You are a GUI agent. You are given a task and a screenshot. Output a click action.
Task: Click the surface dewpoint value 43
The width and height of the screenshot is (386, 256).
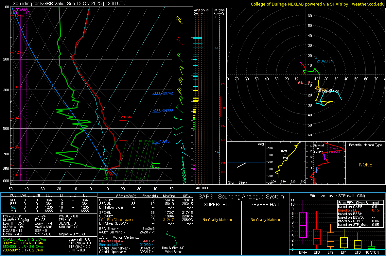click(106, 179)
